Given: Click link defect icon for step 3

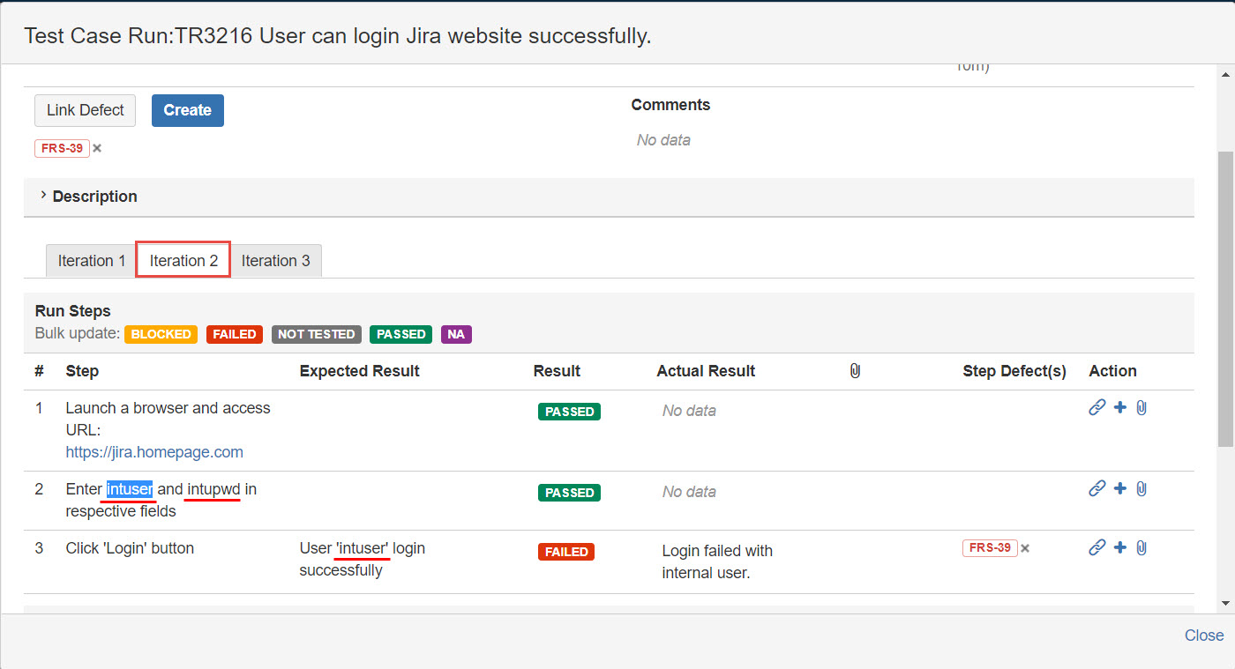Looking at the screenshot, I should tap(1097, 547).
